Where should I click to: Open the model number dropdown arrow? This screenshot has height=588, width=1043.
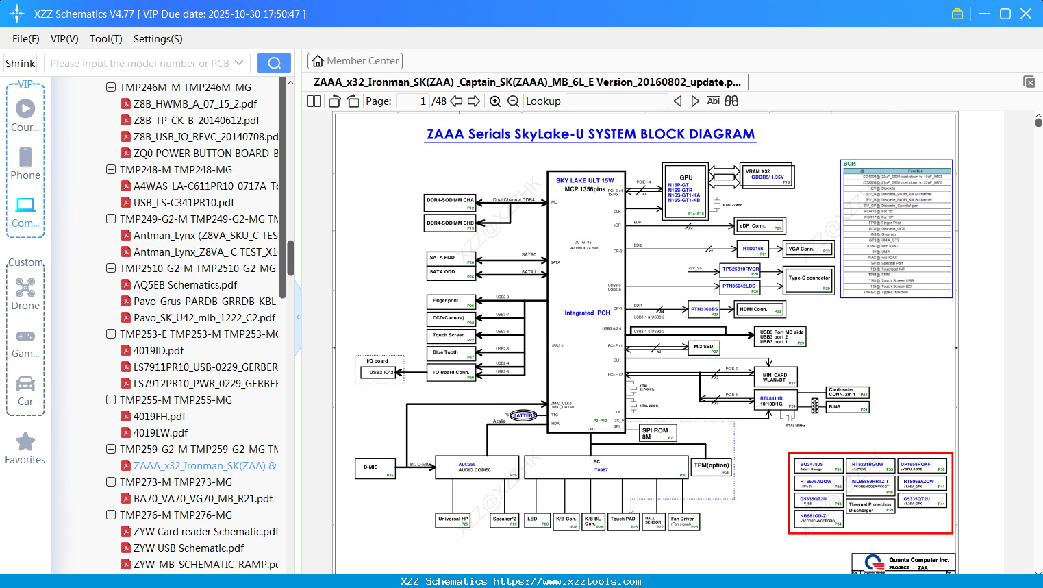239,63
